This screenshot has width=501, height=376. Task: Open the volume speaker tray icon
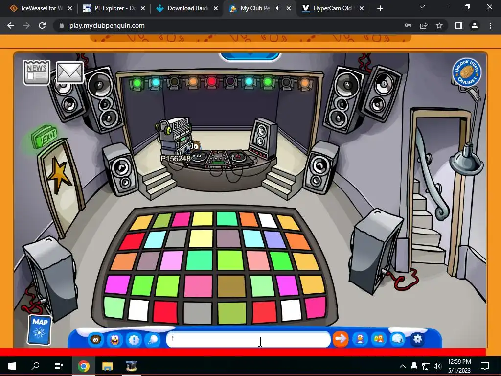[437, 366]
